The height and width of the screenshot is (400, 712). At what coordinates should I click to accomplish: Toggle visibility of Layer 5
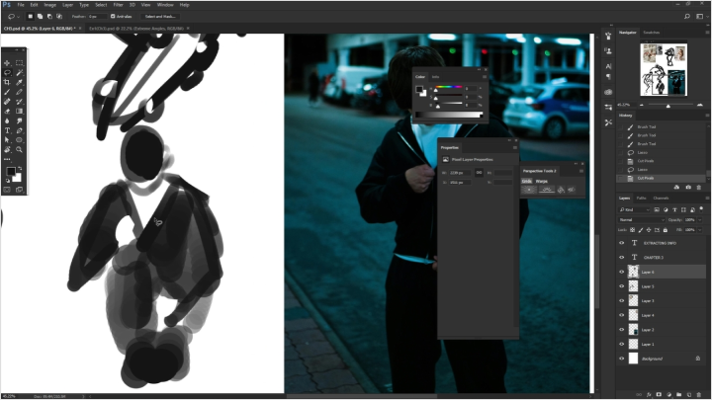click(x=622, y=286)
